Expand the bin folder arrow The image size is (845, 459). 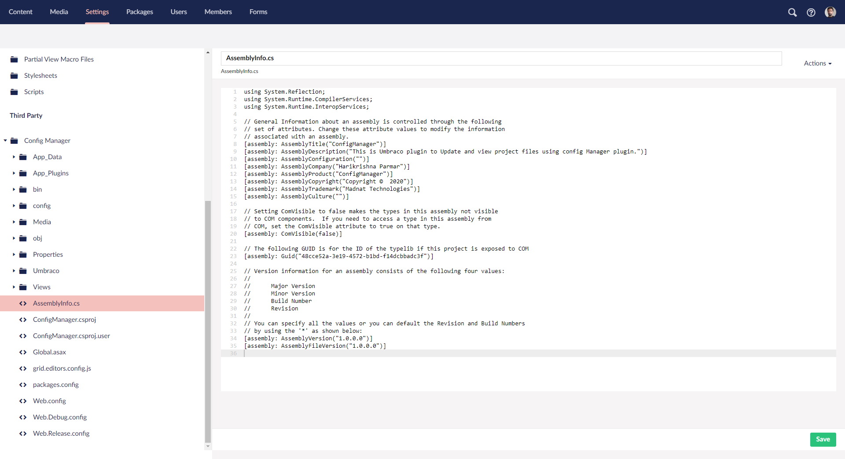coord(14,189)
